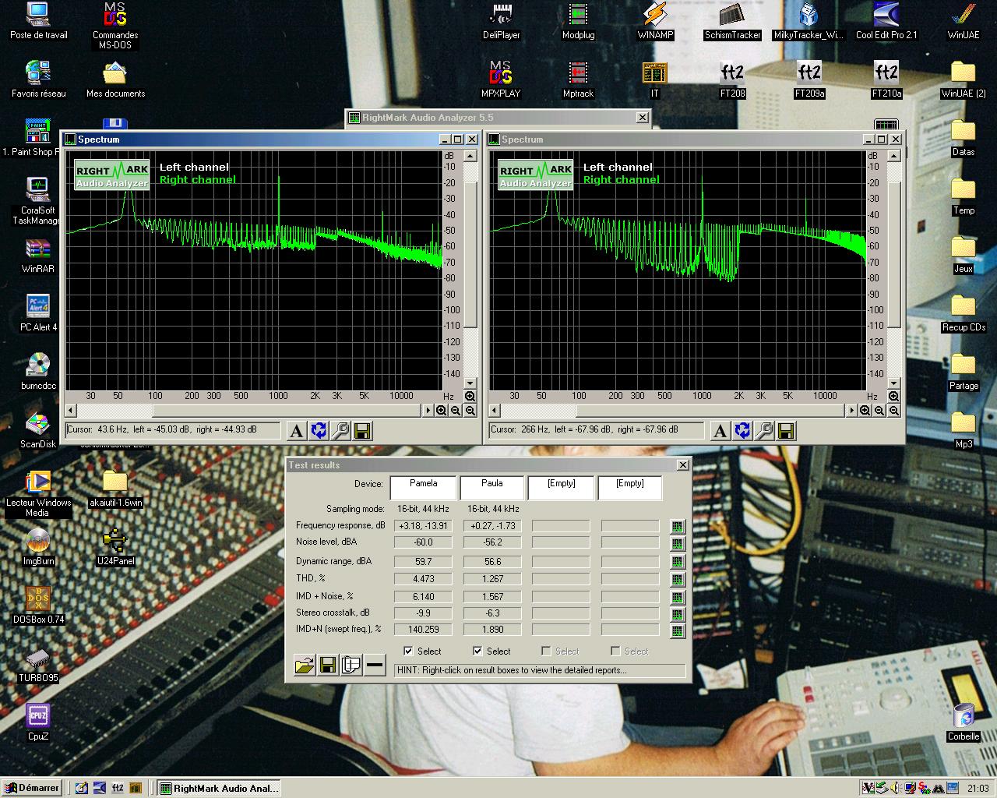The width and height of the screenshot is (997, 798).
Task: Click the minus icon in Test results
Action: coord(375,665)
